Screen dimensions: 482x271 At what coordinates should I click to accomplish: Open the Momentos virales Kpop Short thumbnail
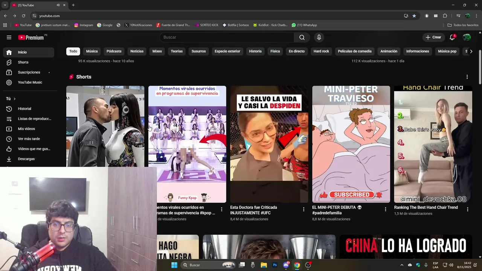click(x=187, y=144)
